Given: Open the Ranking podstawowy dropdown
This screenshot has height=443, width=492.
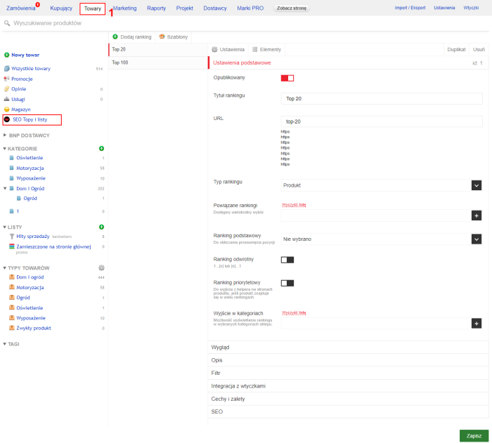Looking at the screenshot, I should tap(477, 239).
